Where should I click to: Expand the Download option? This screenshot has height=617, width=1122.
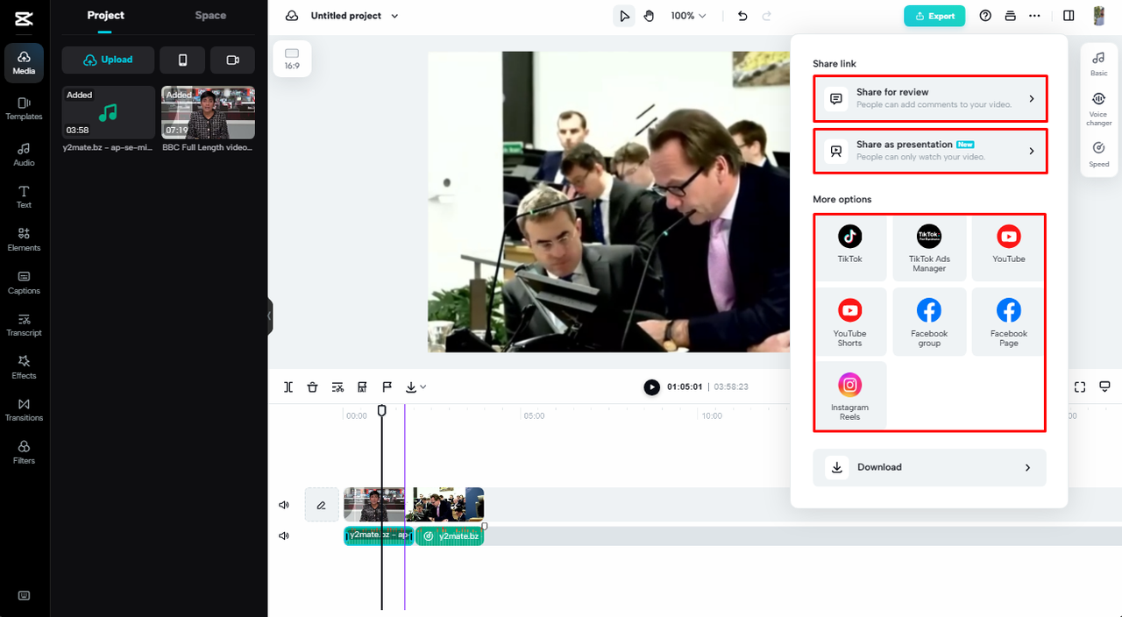(930, 467)
